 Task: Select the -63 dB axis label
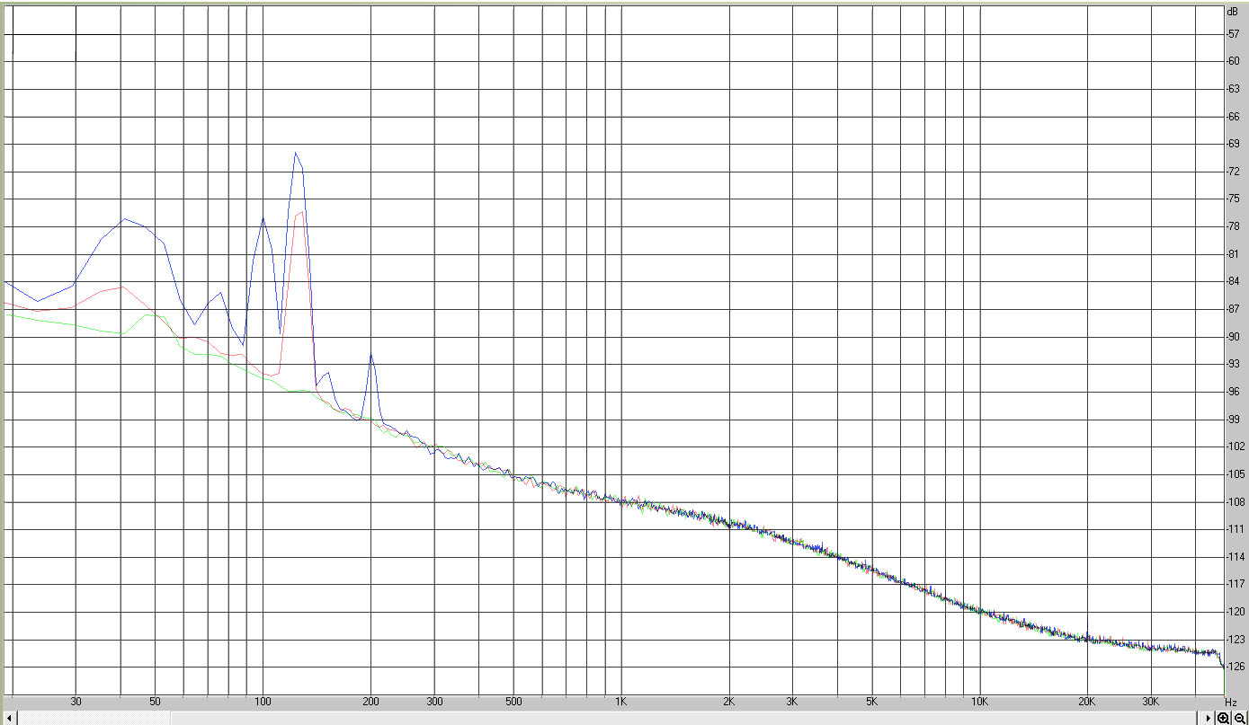[1233, 89]
